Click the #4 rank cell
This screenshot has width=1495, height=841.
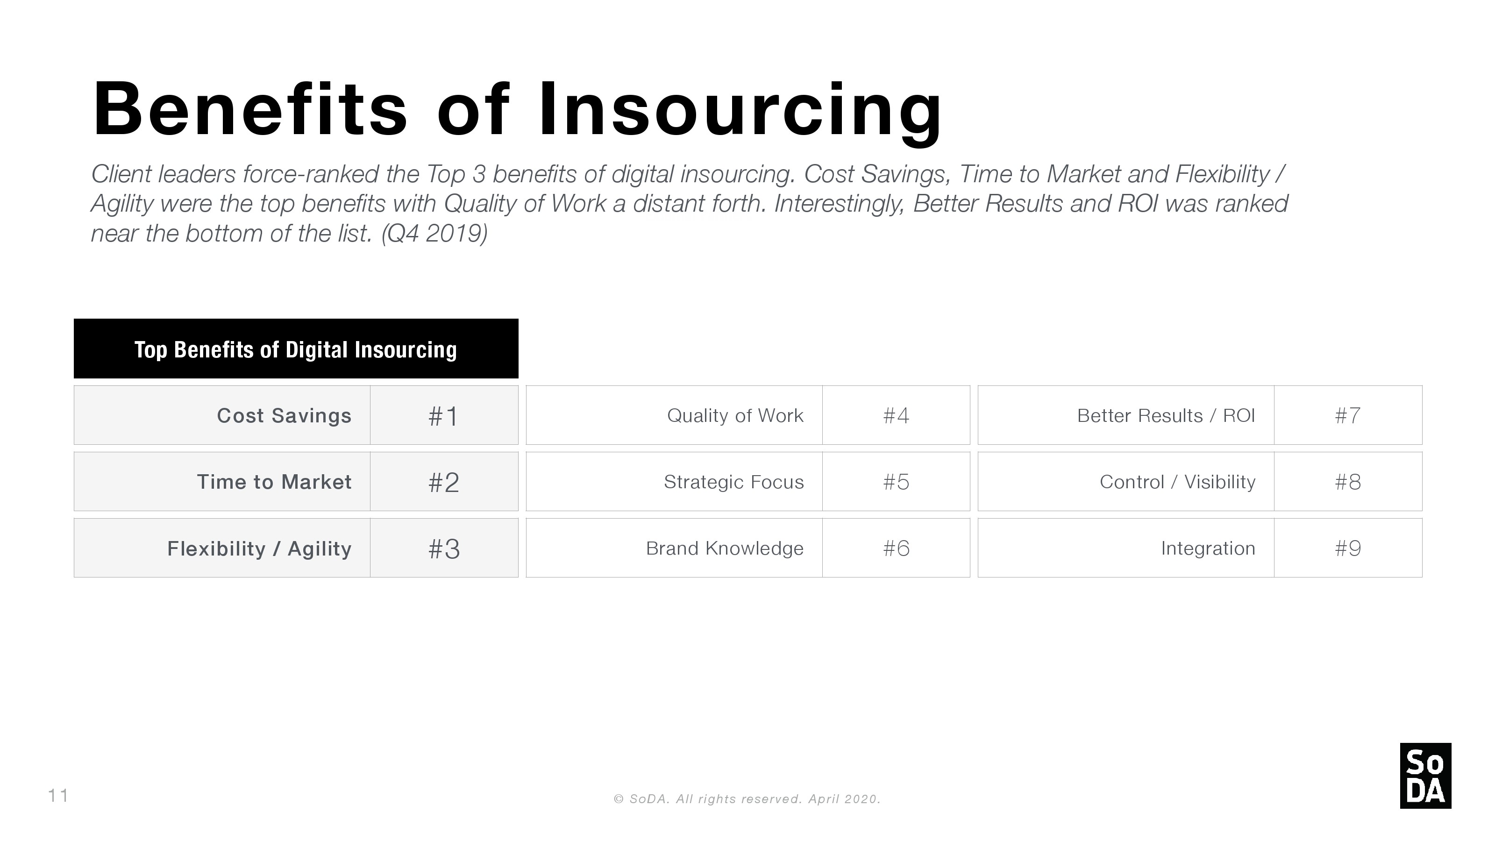896,415
